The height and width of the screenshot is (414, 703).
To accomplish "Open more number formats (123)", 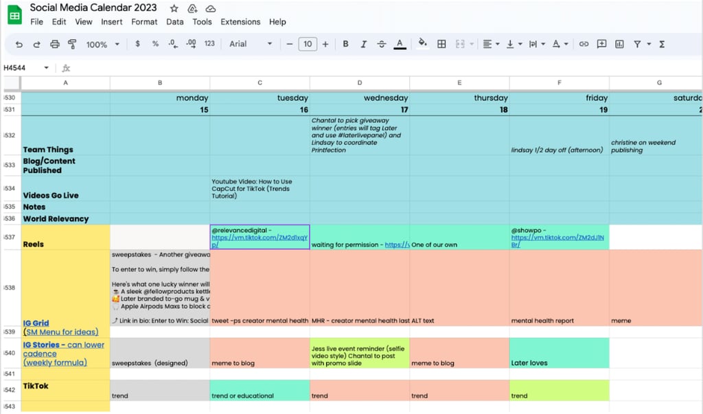I will click(x=209, y=44).
